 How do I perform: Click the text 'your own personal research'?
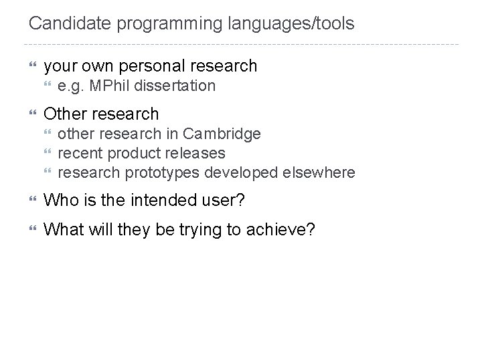click(x=150, y=66)
